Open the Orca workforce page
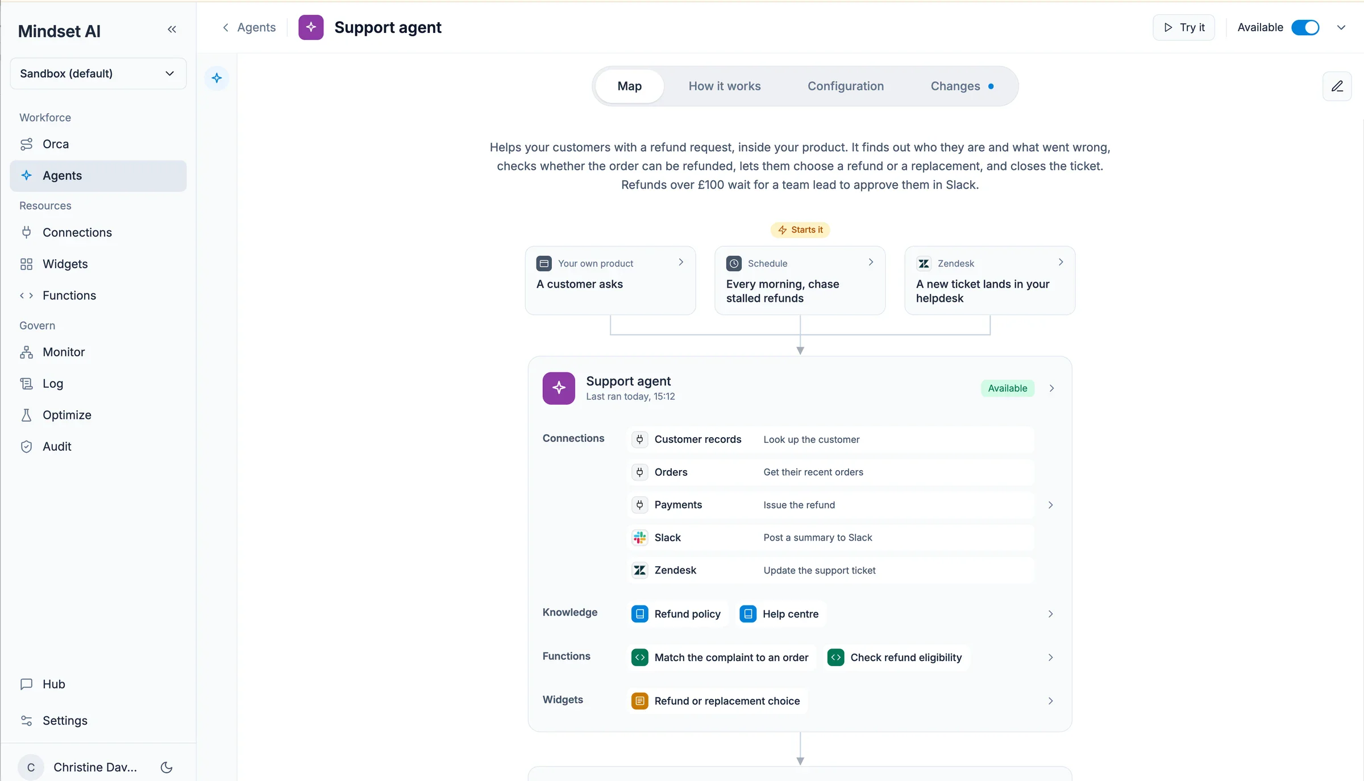1364x781 pixels. (98, 144)
